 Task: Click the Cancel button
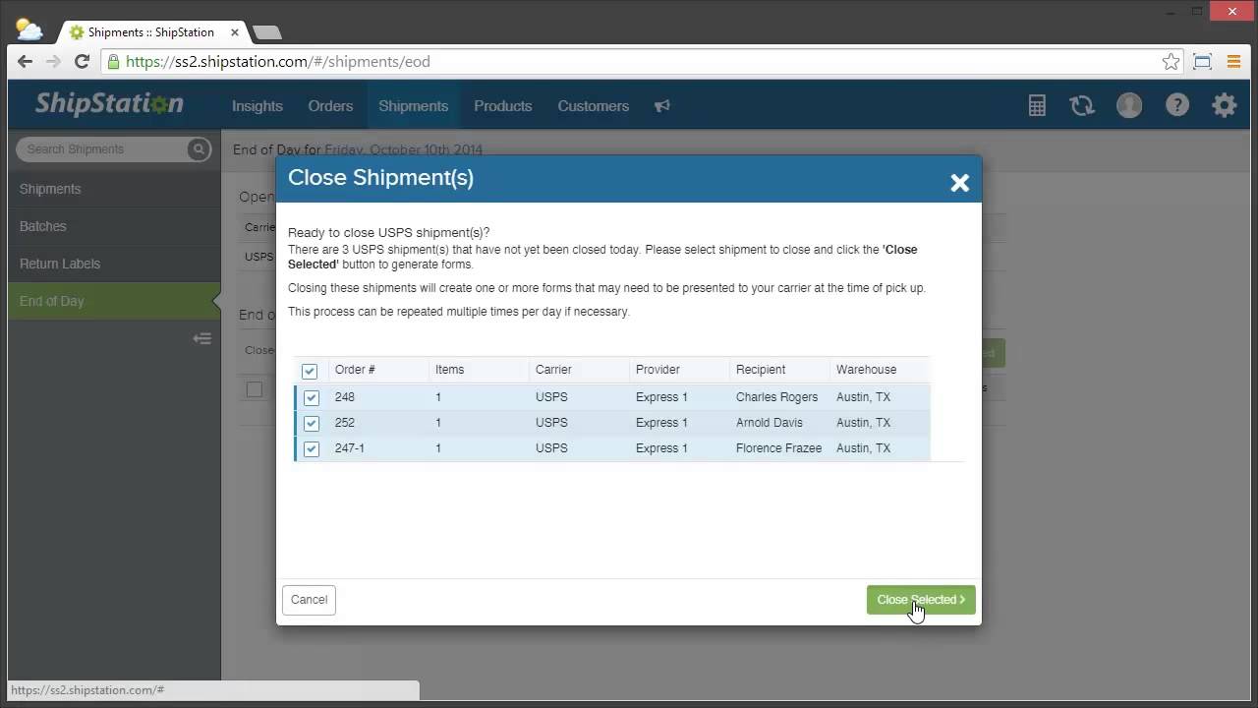[309, 600]
